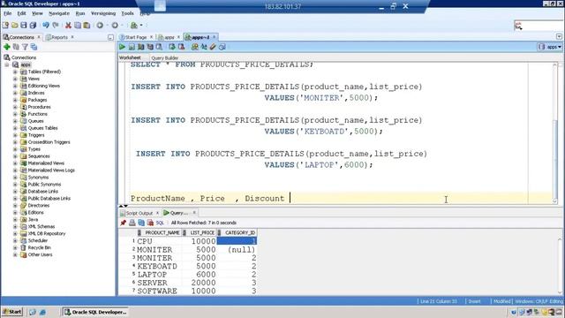Image resolution: width=565 pixels, height=318 pixels.
Task: Open the apps connection dropdown at right
Action: click(550, 47)
